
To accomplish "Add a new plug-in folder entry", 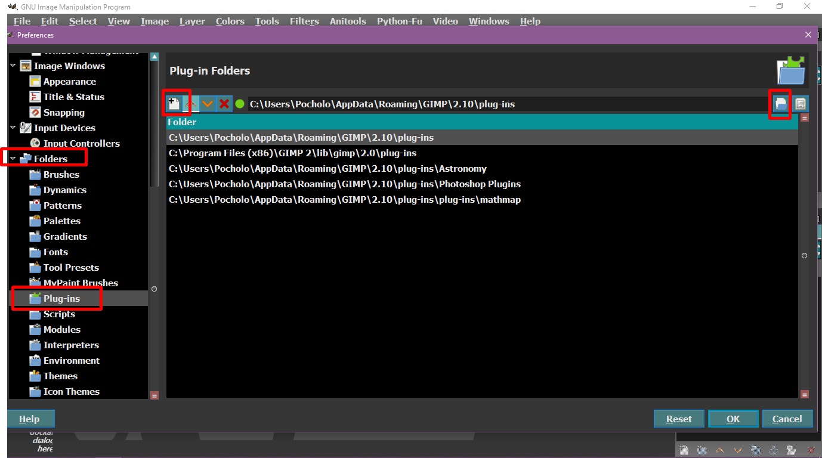I will pos(174,104).
